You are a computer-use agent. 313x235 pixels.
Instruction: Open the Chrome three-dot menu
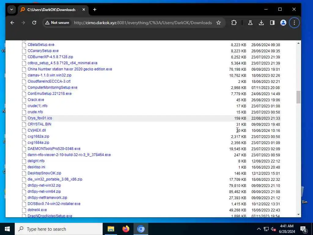click(294, 23)
